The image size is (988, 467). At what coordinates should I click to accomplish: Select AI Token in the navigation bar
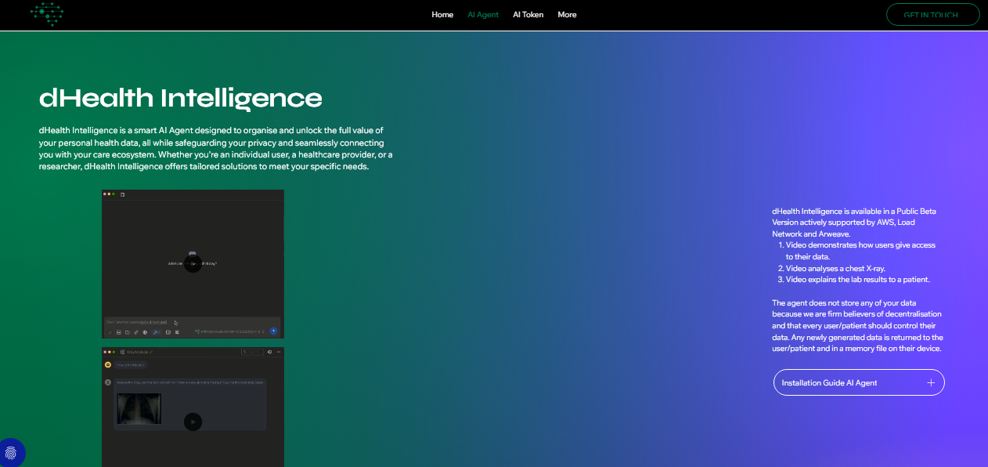[528, 14]
